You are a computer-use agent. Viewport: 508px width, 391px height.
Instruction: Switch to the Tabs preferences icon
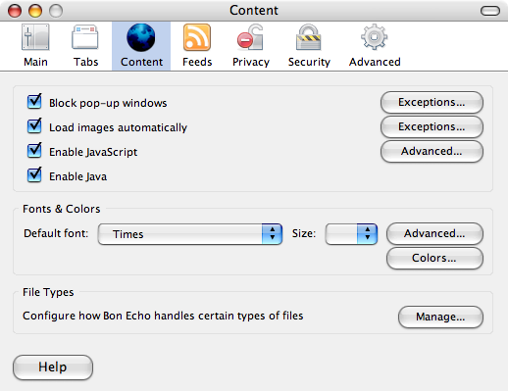(85, 37)
